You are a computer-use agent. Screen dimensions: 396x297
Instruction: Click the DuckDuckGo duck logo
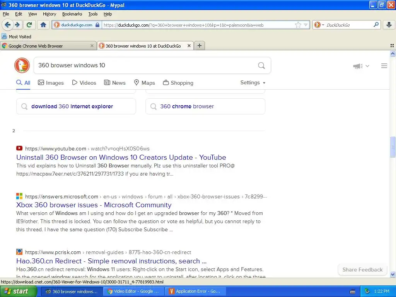click(x=22, y=65)
